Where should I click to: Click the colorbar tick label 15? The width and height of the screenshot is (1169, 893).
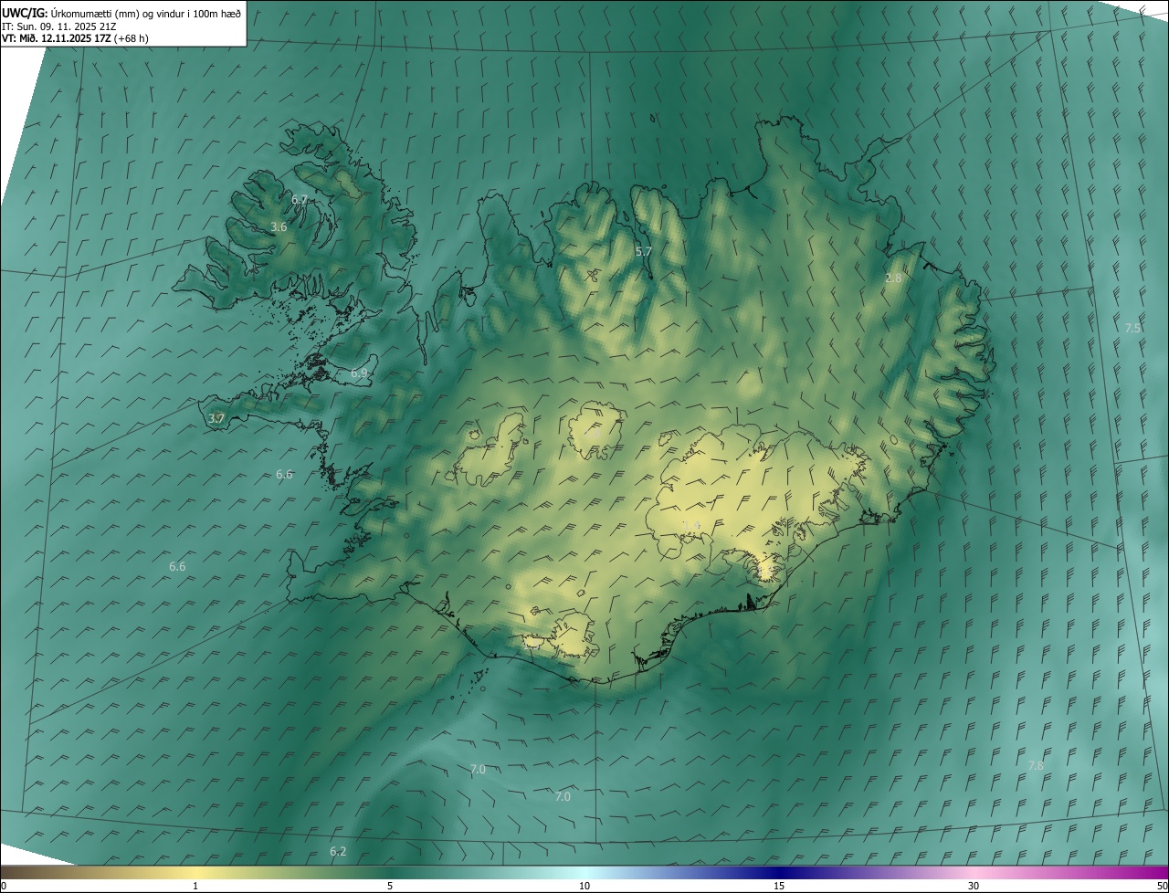pyautogui.click(x=779, y=886)
